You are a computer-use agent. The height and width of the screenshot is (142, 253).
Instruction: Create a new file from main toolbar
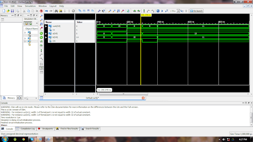pos(4,11)
